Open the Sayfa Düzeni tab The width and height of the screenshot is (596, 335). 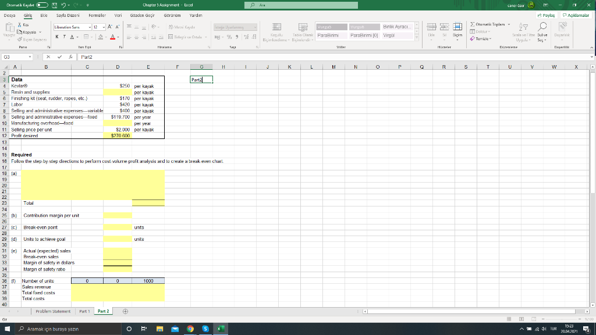pos(68,16)
